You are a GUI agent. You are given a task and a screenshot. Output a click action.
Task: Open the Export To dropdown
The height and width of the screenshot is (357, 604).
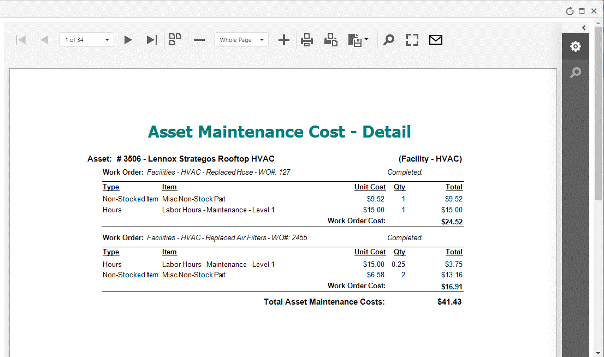pyautogui.click(x=358, y=40)
